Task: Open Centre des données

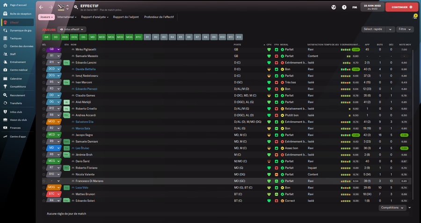Action: point(17,46)
